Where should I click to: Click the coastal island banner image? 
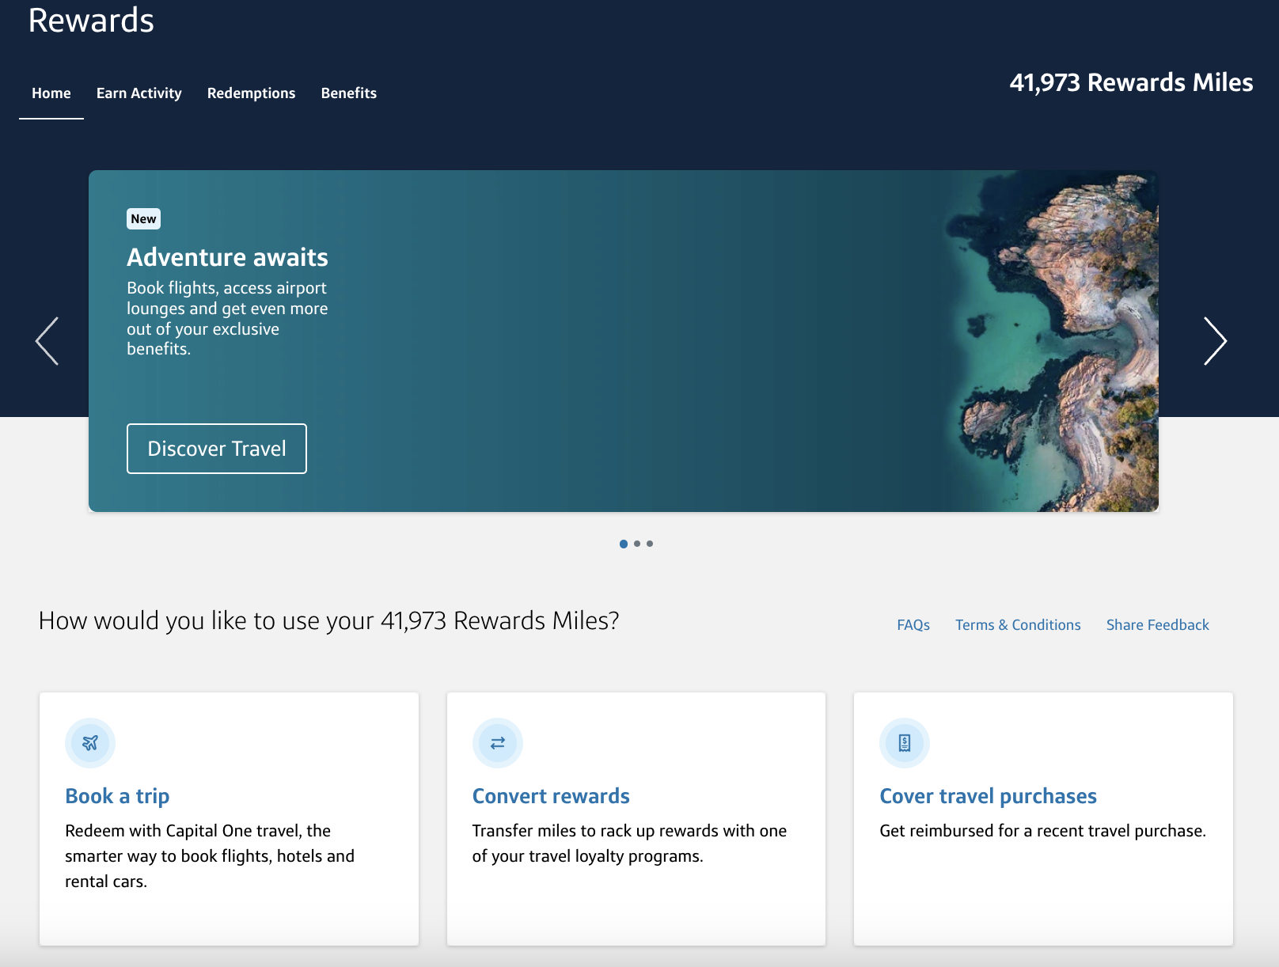click(1053, 340)
